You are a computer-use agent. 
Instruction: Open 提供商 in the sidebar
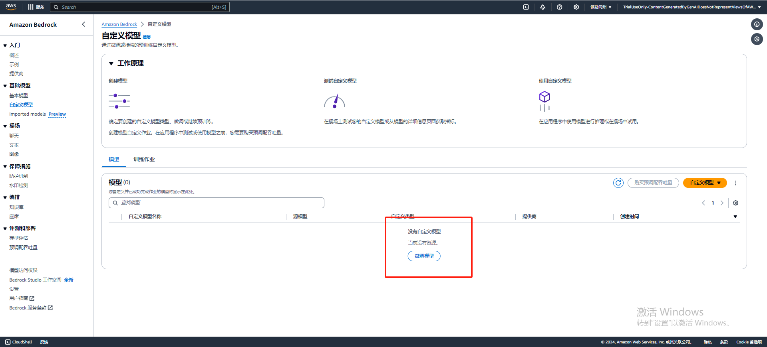(16, 74)
